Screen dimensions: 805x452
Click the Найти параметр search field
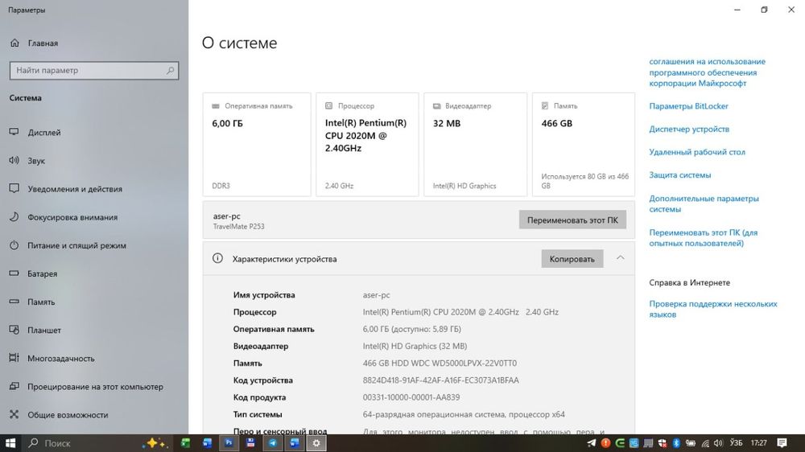pos(94,70)
